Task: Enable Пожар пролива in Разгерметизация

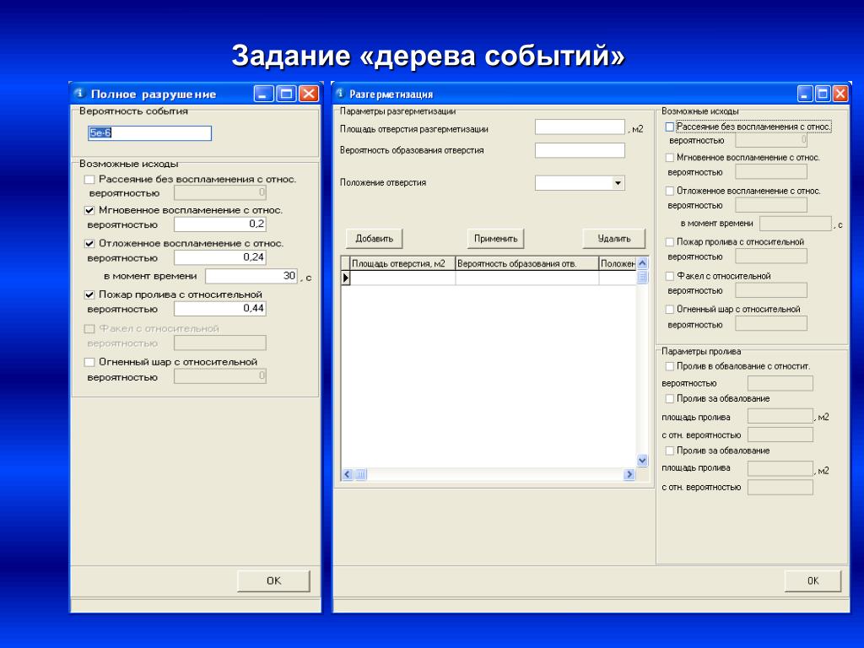Action: [x=669, y=242]
